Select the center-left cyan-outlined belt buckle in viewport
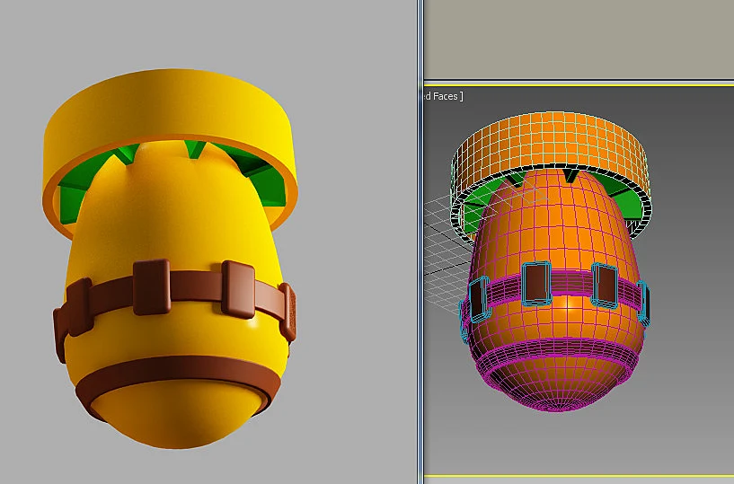Viewport: 734px width, 484px height. click(x=535, y=283)
